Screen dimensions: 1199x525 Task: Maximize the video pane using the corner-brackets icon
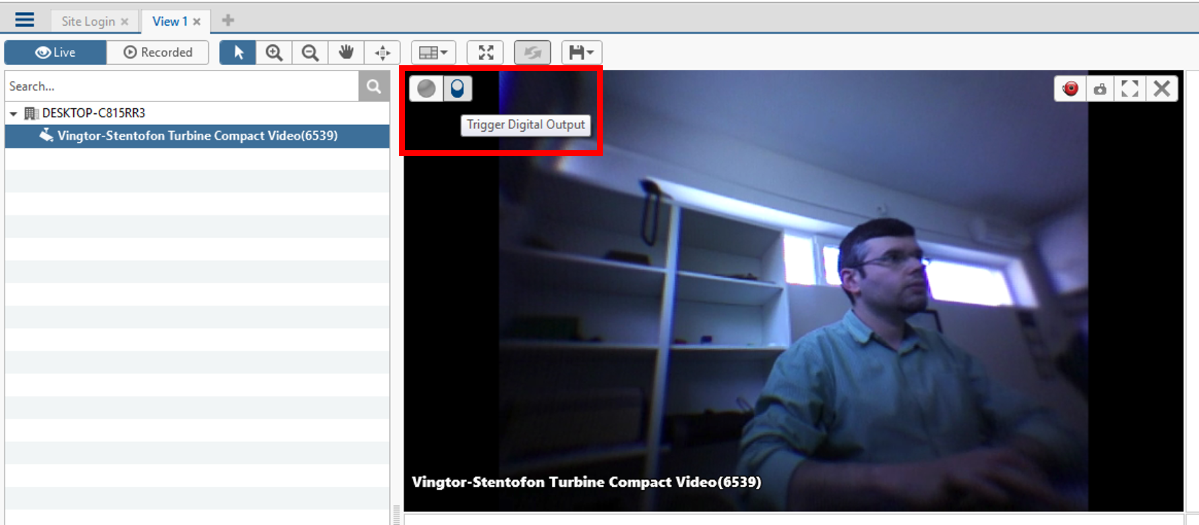click(x=1130, y=88)
